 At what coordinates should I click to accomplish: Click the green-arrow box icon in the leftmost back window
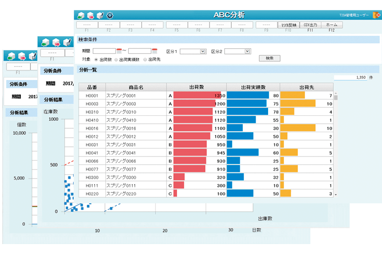point(10,57)
